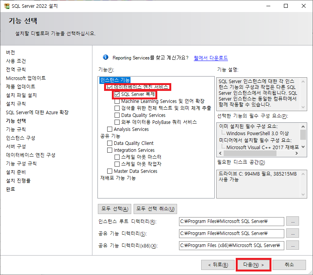Tick the 스케일 아웃 작업자 checkbox
Viewport: 313px width, 275px height.
point(117,164)
